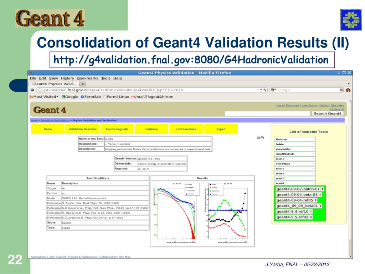Open the Google bookmark
The width and height of the screenshot is (365, 274).
(70, 97)
